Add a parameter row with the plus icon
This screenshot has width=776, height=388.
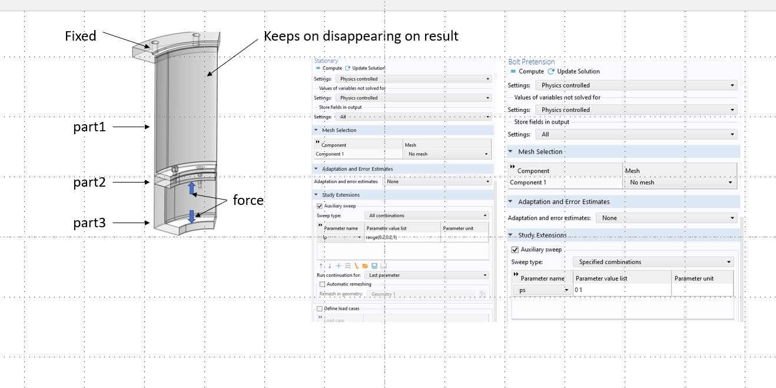(339, 266)
